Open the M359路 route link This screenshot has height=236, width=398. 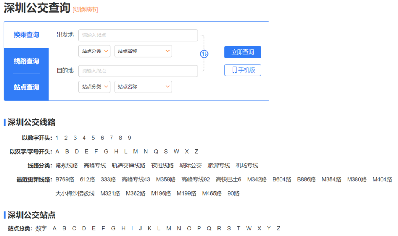tap(166, 180)
